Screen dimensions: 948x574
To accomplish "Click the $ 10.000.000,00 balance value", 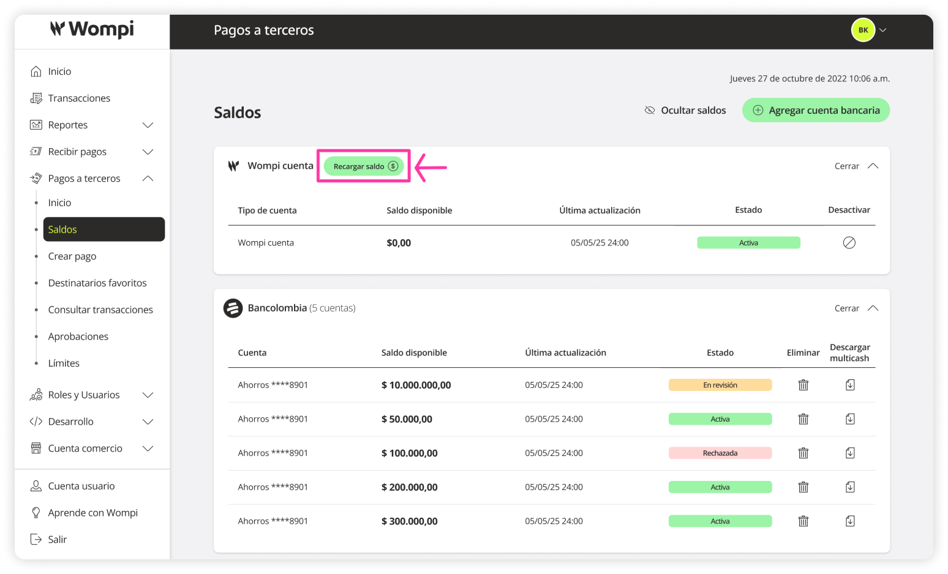I will pyautogui.click(x=416, y=385).
